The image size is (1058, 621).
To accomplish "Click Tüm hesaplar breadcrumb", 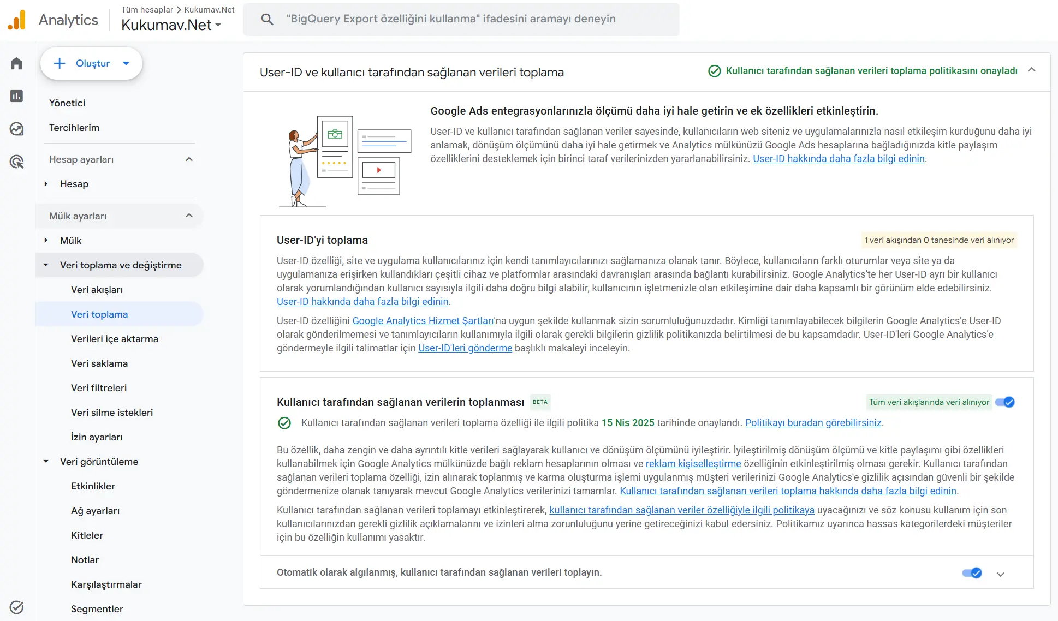I will click(147, 10).
